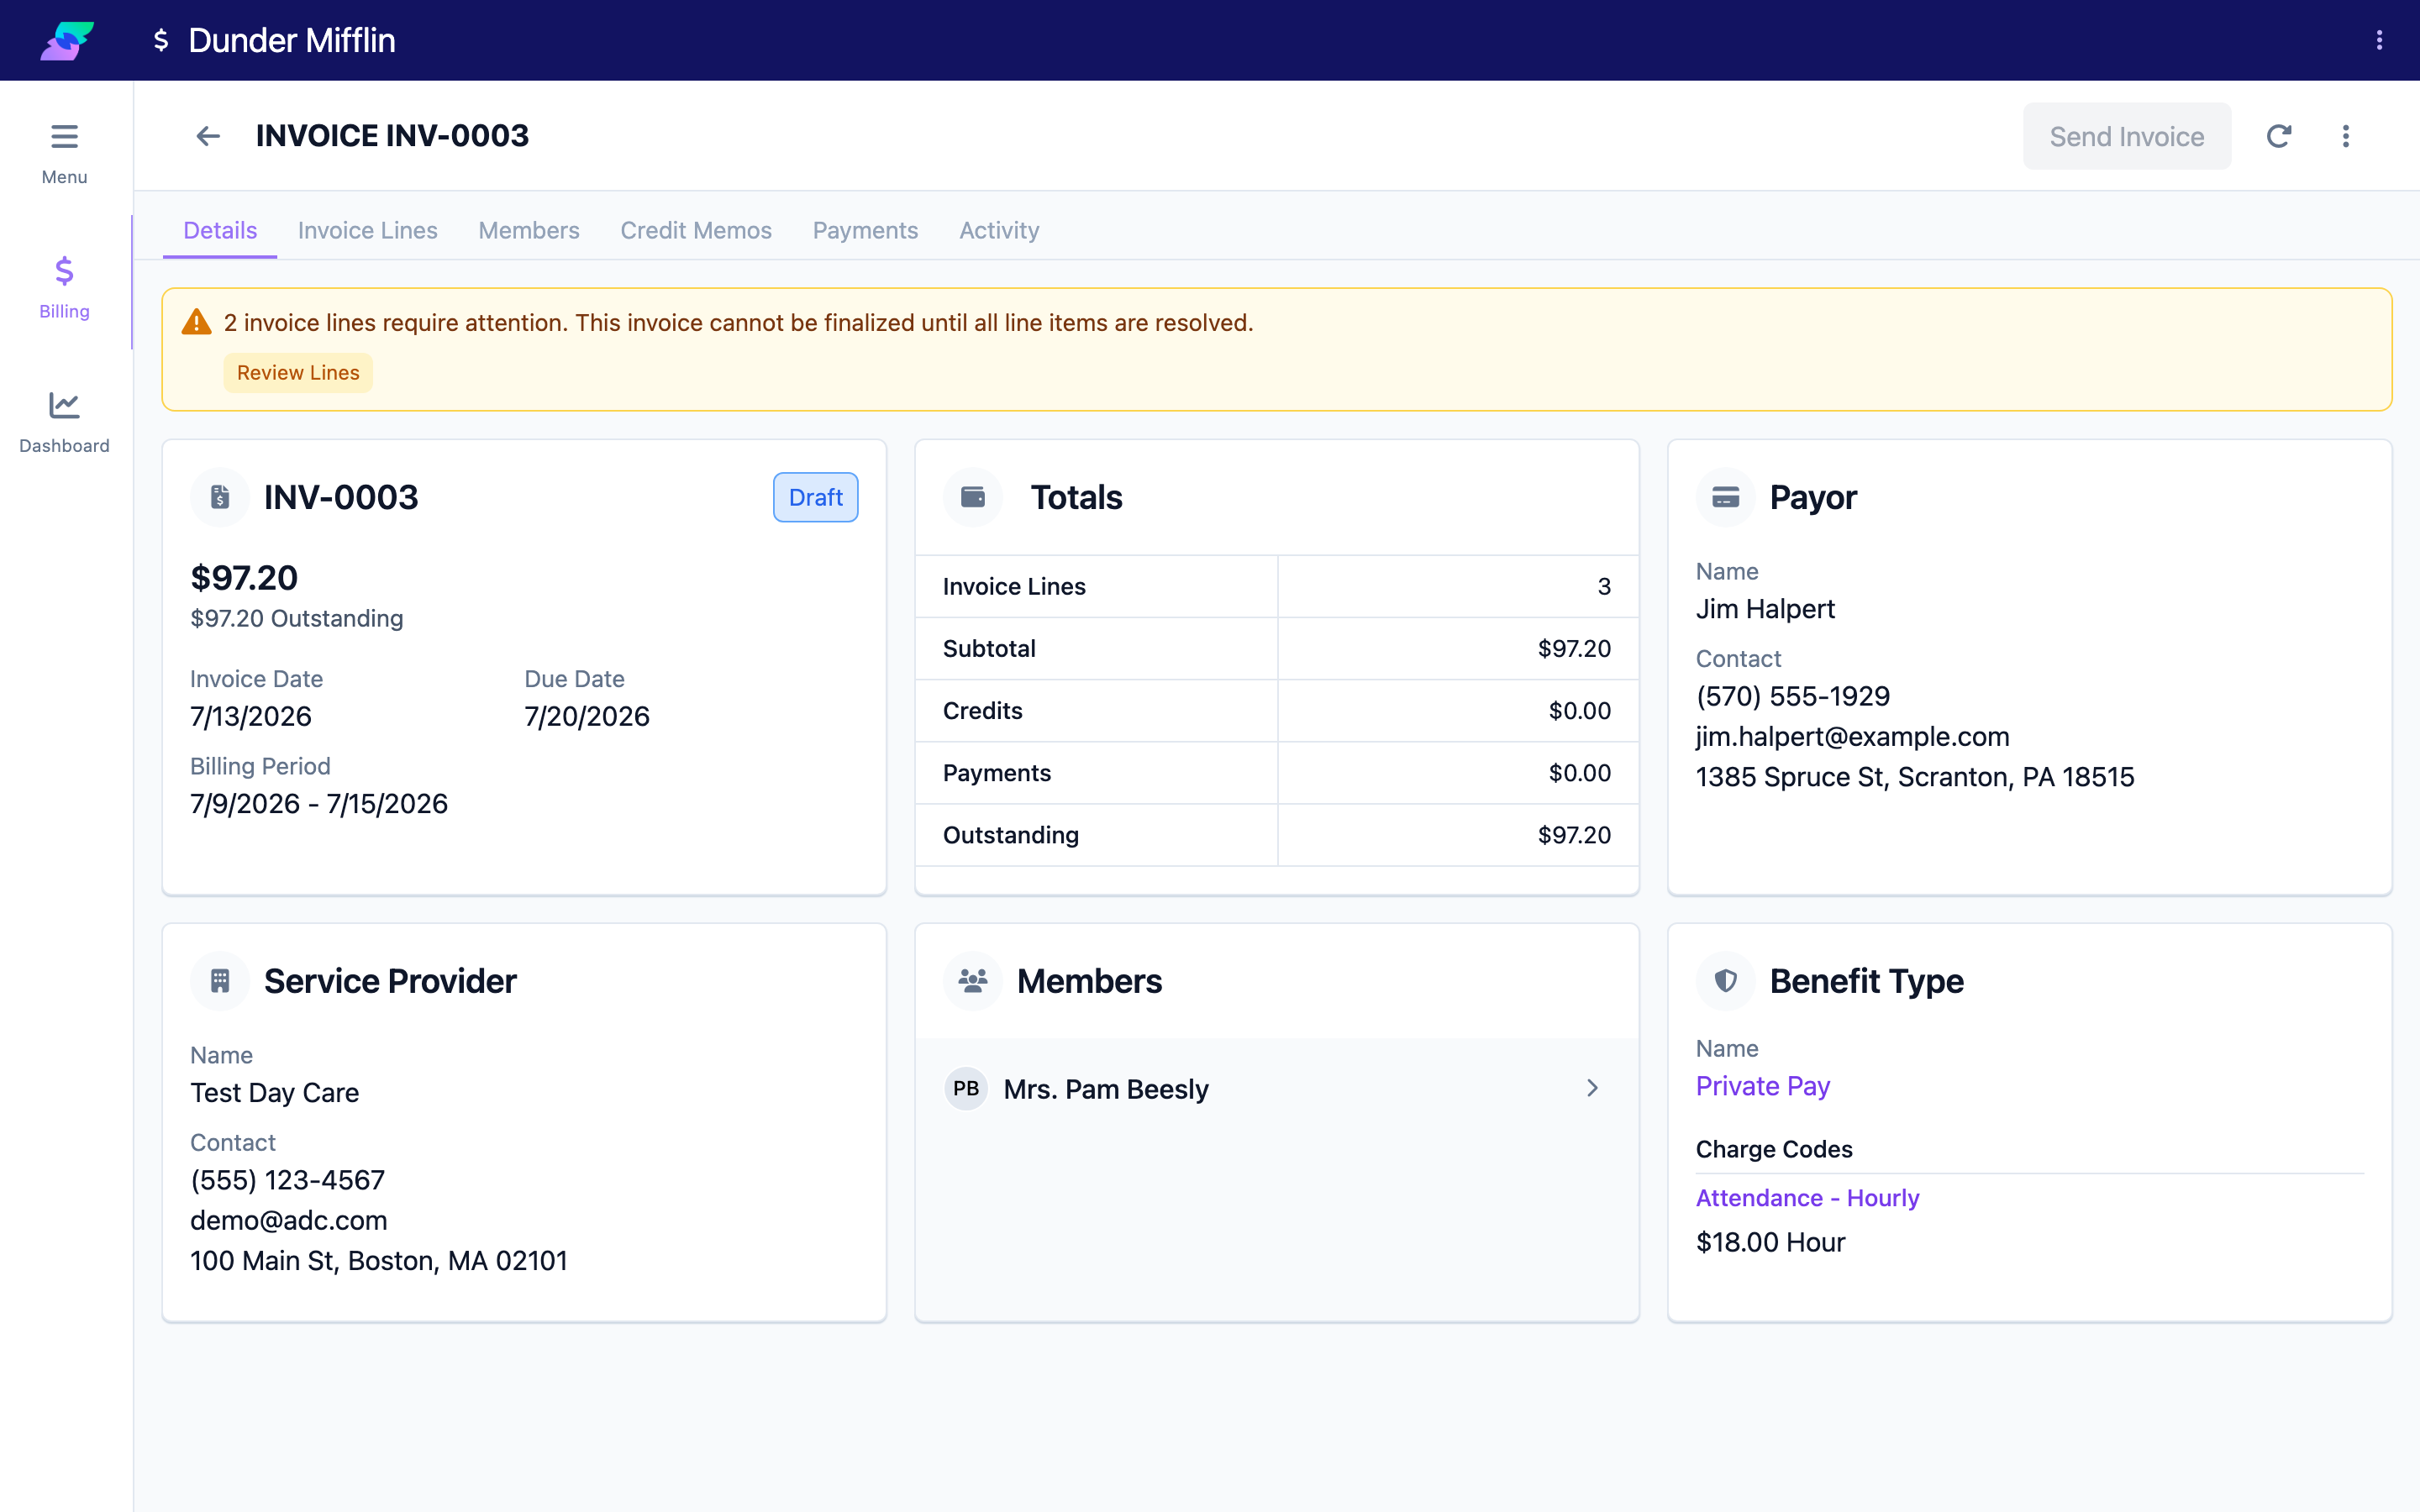This screenshot has width=2420, height=1512.
Task: Open the hamburger Menu in sidebar
Action: pyautogui.click(x=65, y=154)
